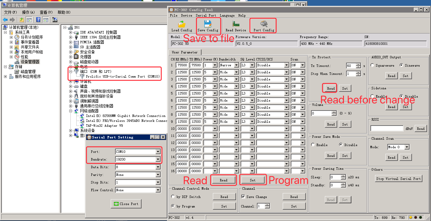Select Intel 82566MM Gigabit Network Connection
431x221 pixels.
click(126, 116)
